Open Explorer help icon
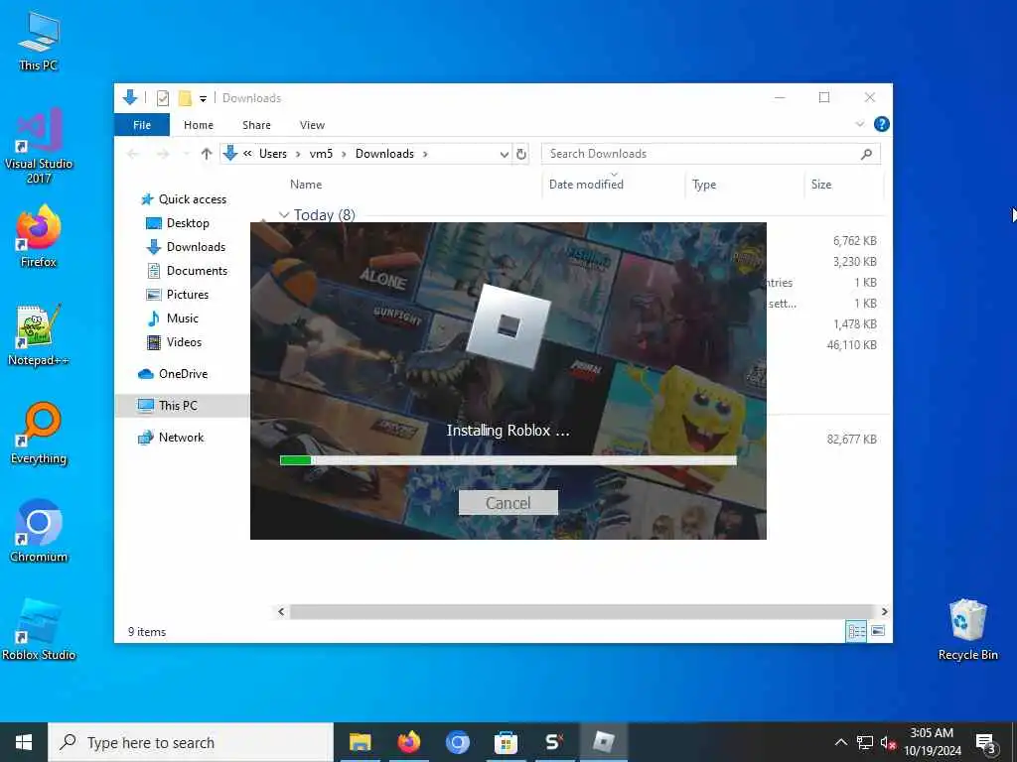The image size is (1017, 762). (882, 124)
